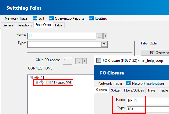This screenshot has width=169, height=114.
Task: Click the closure icon beside HK 11
Action: click(x=43, y=82)
